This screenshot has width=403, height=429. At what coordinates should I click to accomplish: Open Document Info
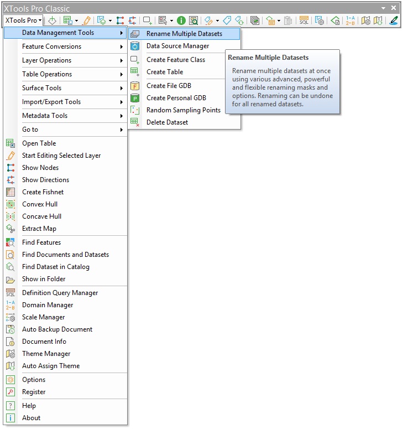[x=66, y=342]
